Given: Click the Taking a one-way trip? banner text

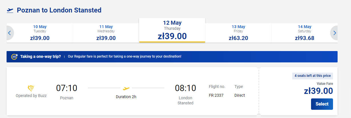Looking at the screenshot, I should click(41, 56).
